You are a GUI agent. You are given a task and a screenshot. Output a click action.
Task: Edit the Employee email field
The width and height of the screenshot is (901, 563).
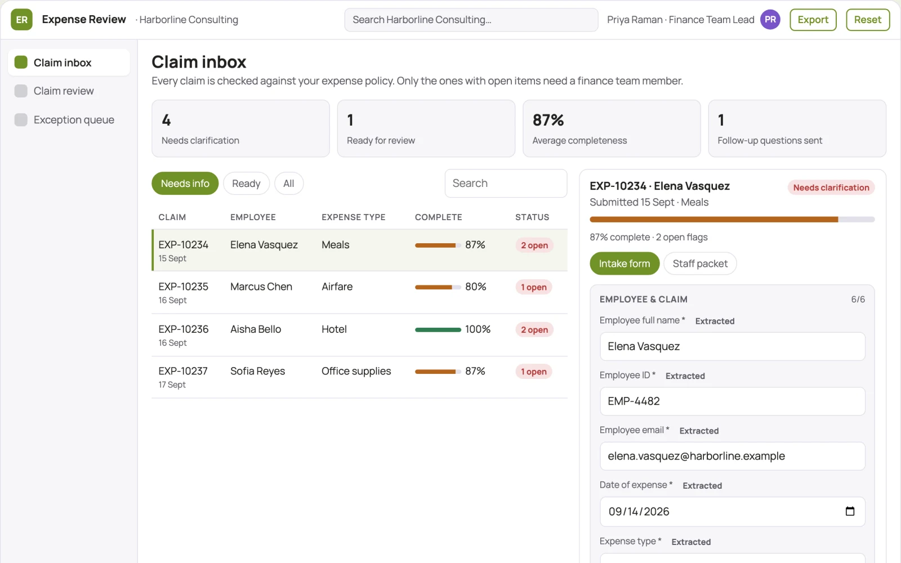pos(732,456)
